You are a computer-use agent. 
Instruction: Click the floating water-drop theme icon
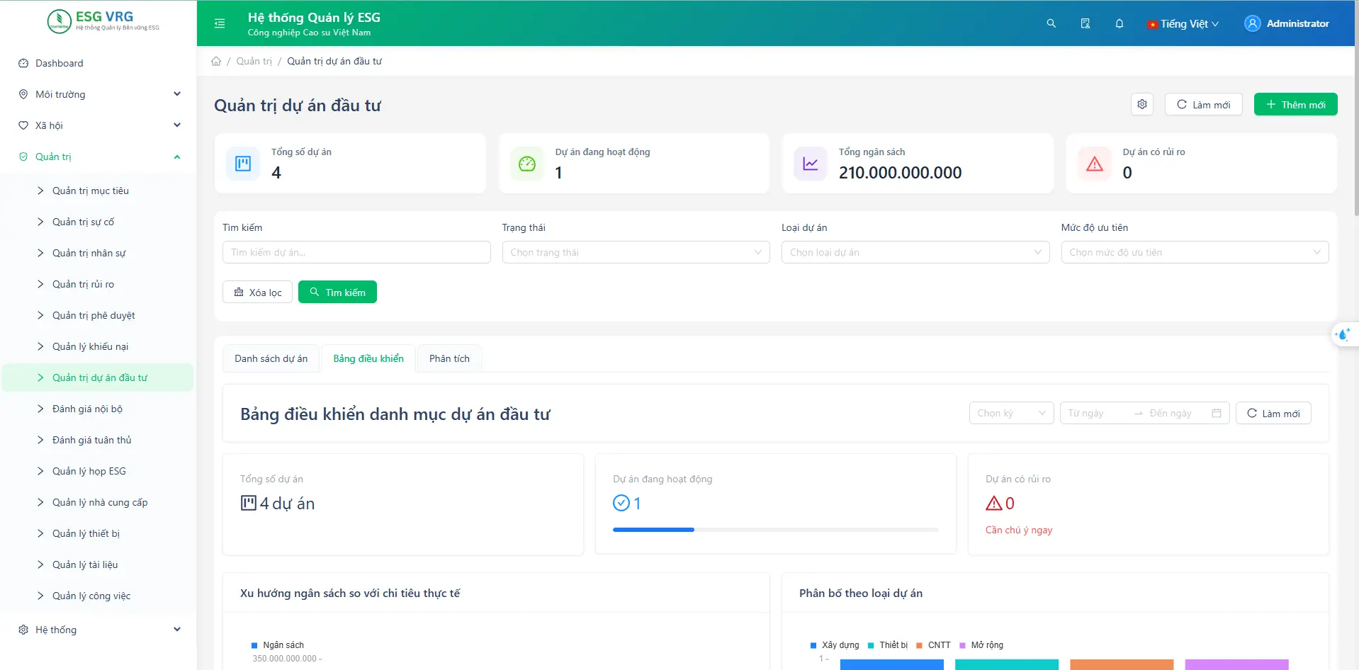click(x=1343, y=334)
